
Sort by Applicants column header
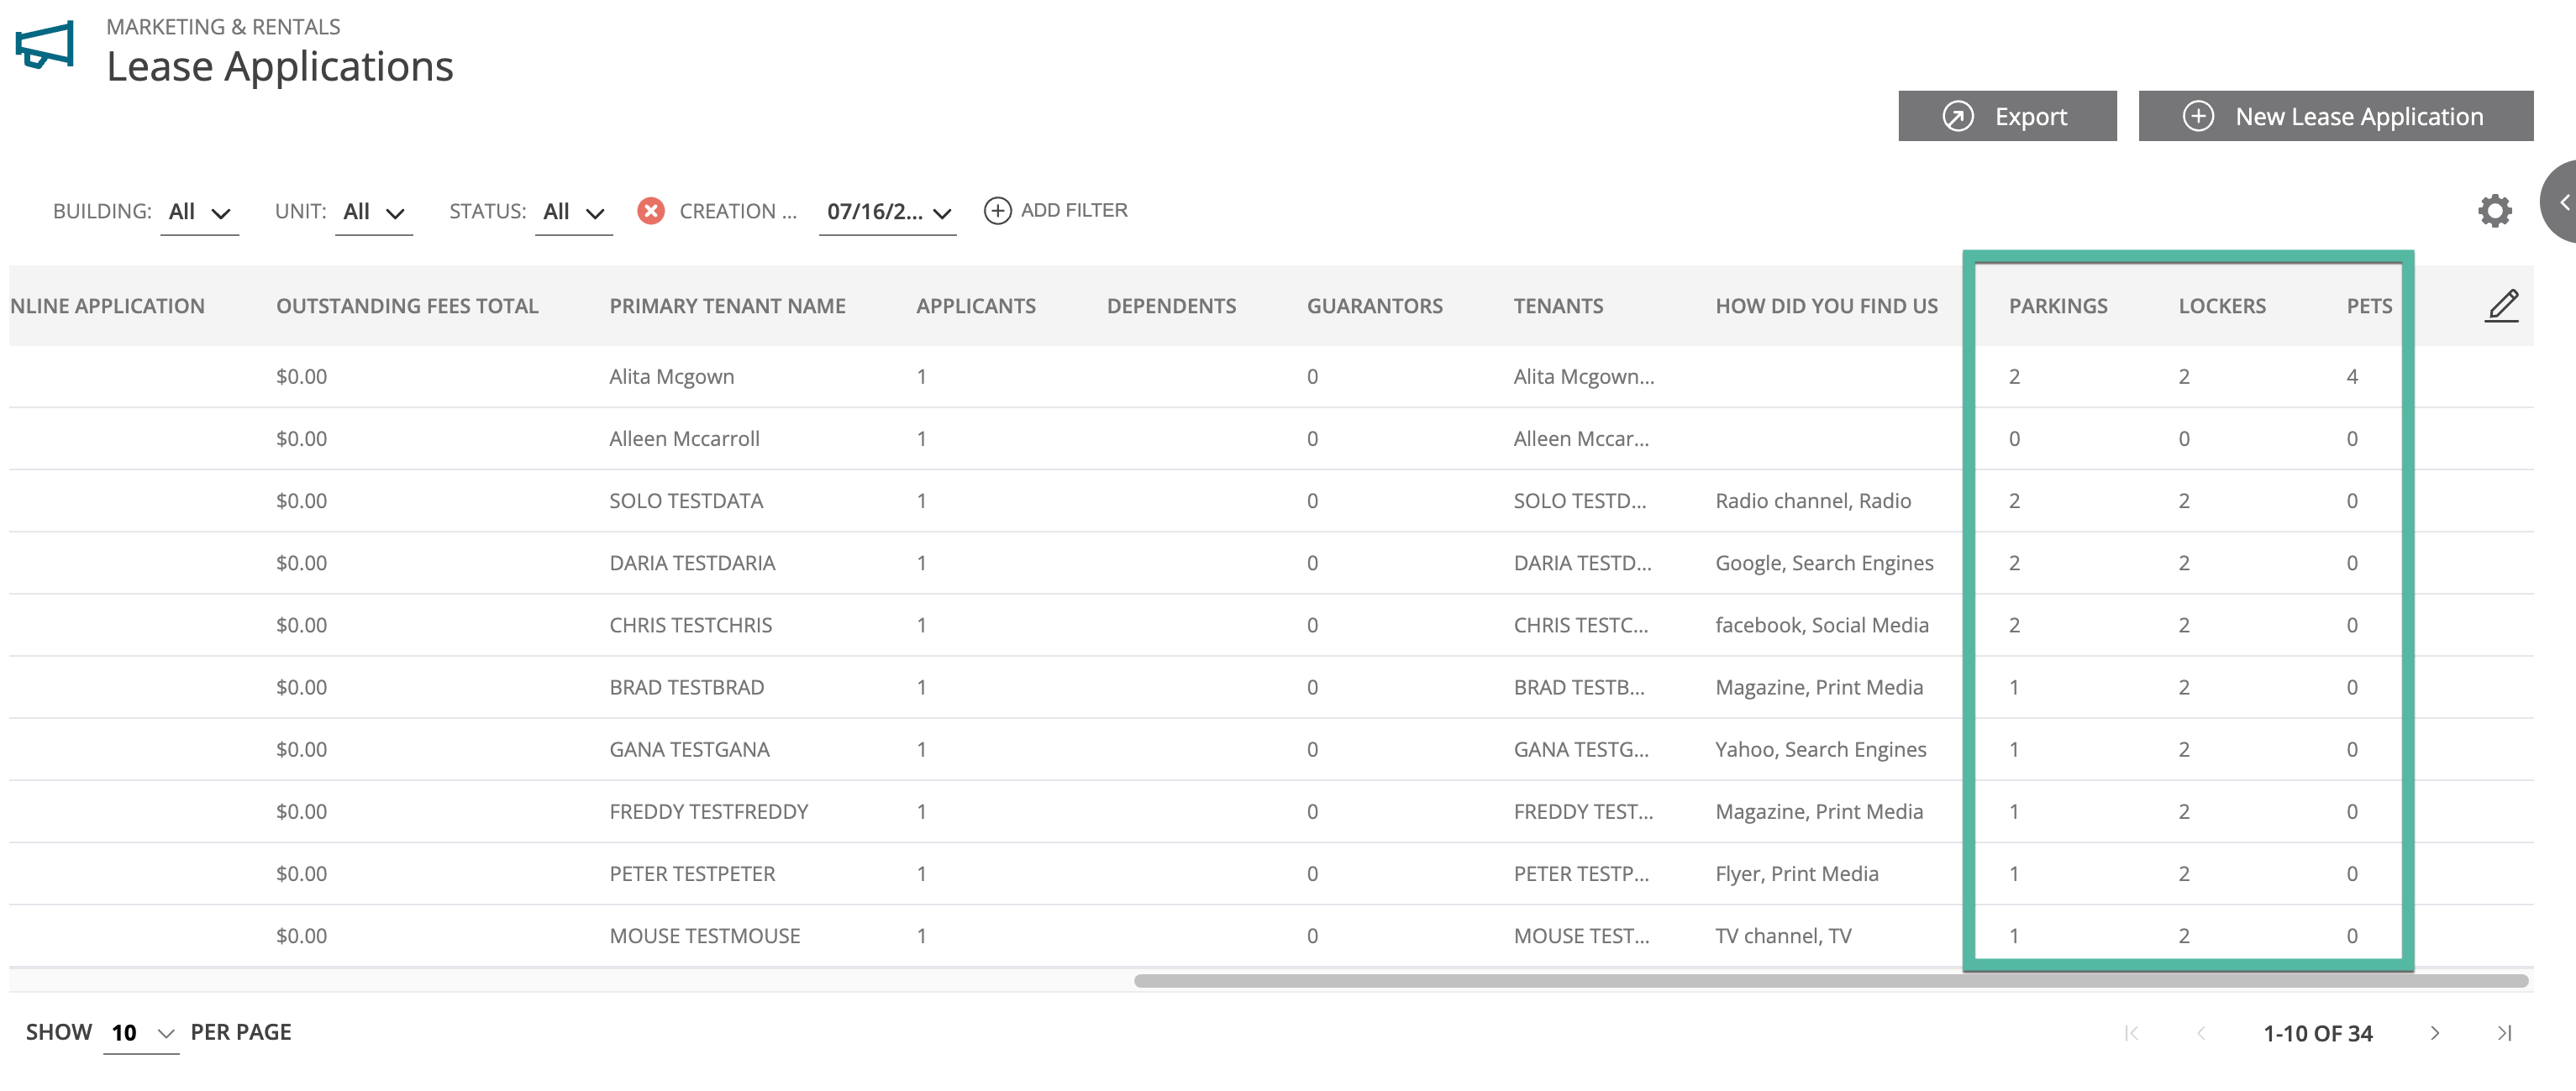point(975,306)
